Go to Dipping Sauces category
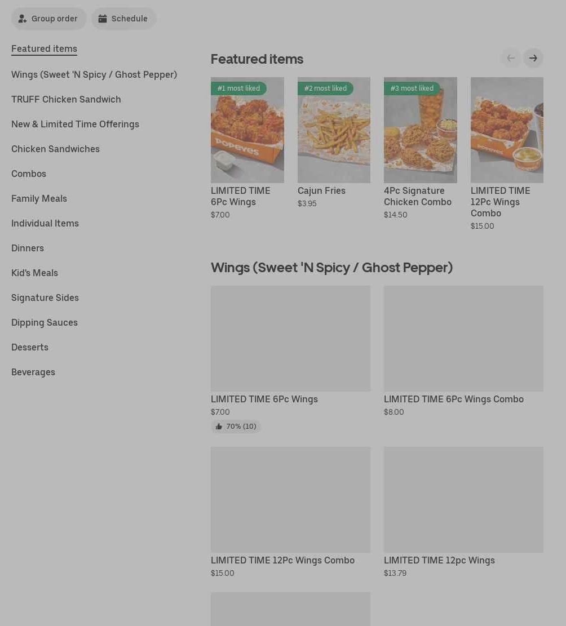This screenshot has height=626, width=566. click(x=45, y=322)
